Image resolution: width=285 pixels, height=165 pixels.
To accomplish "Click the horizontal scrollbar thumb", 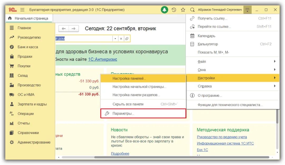I will (x=182, y=157).
